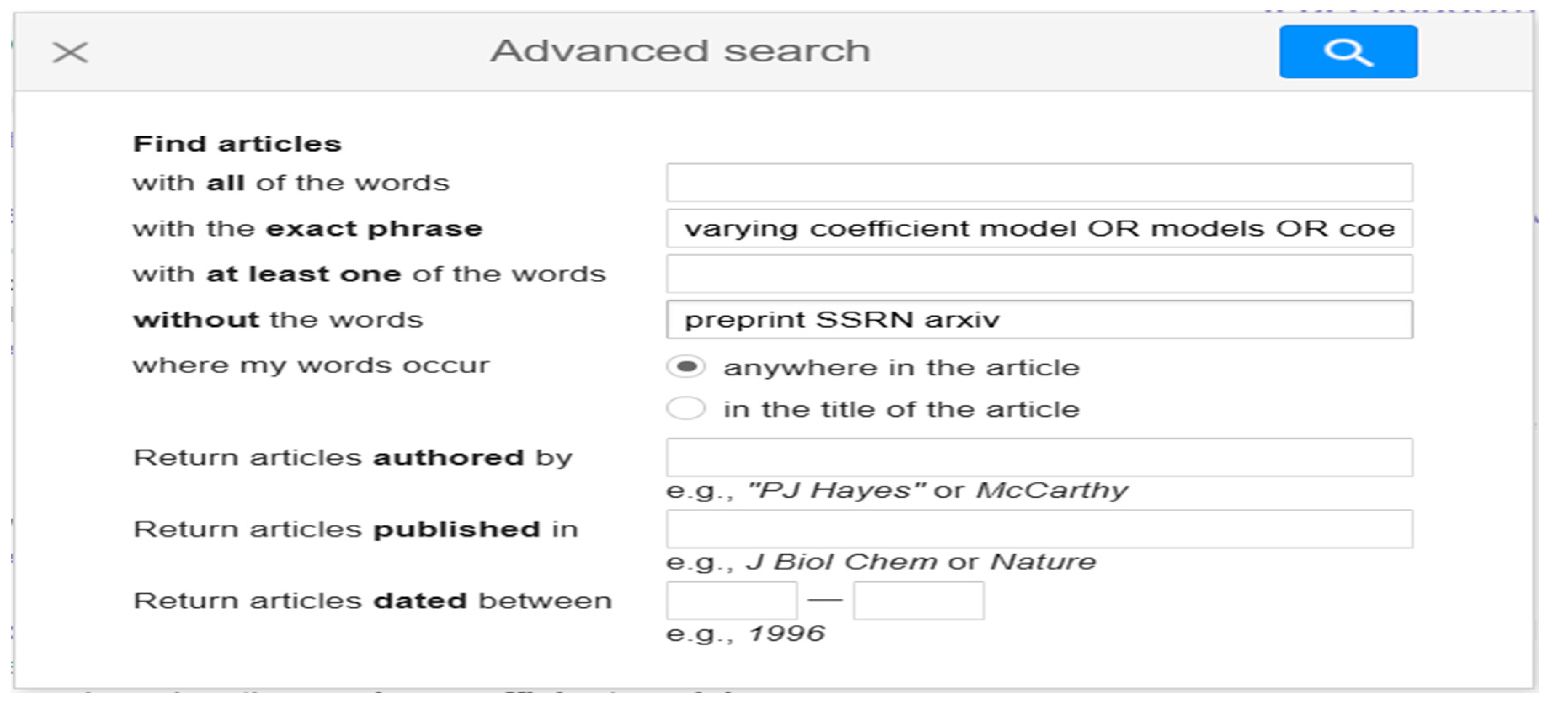The height and width of the screenshot is (703, 1545).
Task: Click the 'authored by' text field
Action: (x=1039, y=458)
